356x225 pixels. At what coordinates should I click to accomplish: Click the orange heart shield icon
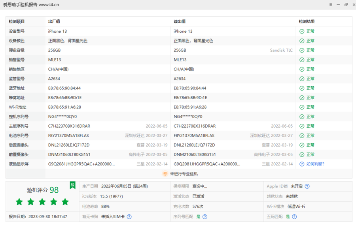(165, 174)
